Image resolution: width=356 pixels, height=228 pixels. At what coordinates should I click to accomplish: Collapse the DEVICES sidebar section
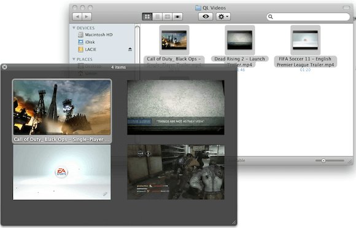74,28
